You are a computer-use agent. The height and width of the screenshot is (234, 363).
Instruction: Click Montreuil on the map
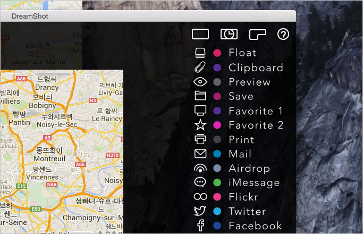(x=49, y=158)
